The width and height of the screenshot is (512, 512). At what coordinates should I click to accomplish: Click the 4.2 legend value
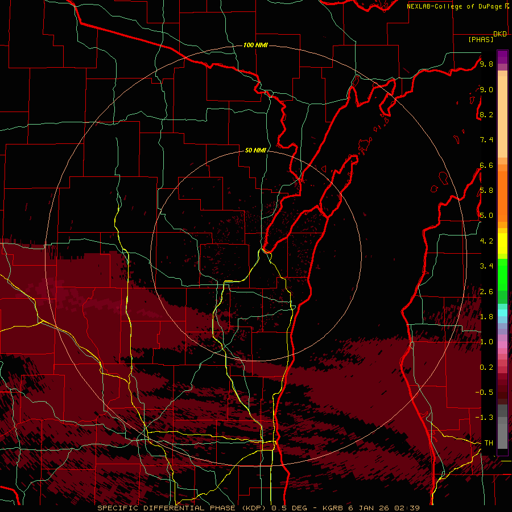point(486,241)
